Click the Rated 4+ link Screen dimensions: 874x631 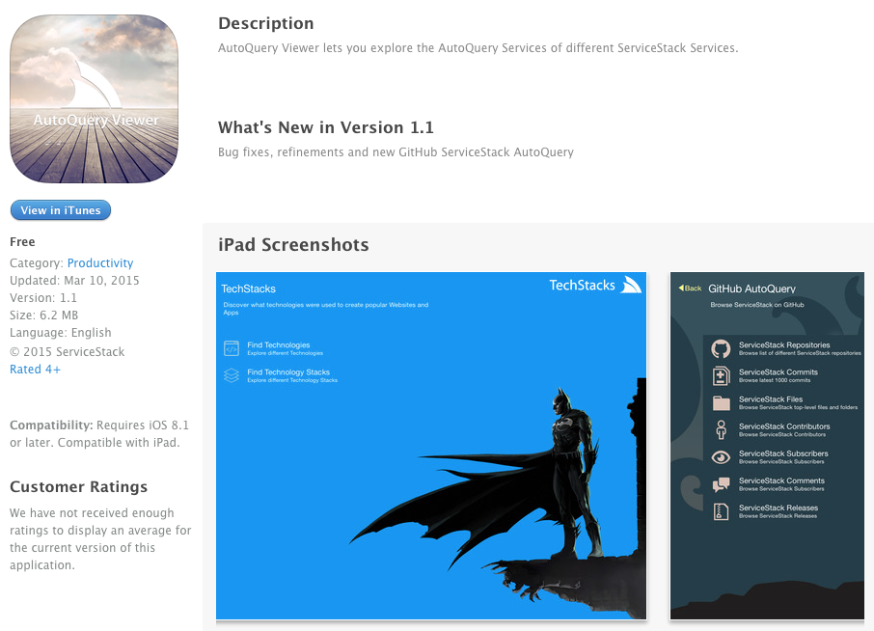35,369
